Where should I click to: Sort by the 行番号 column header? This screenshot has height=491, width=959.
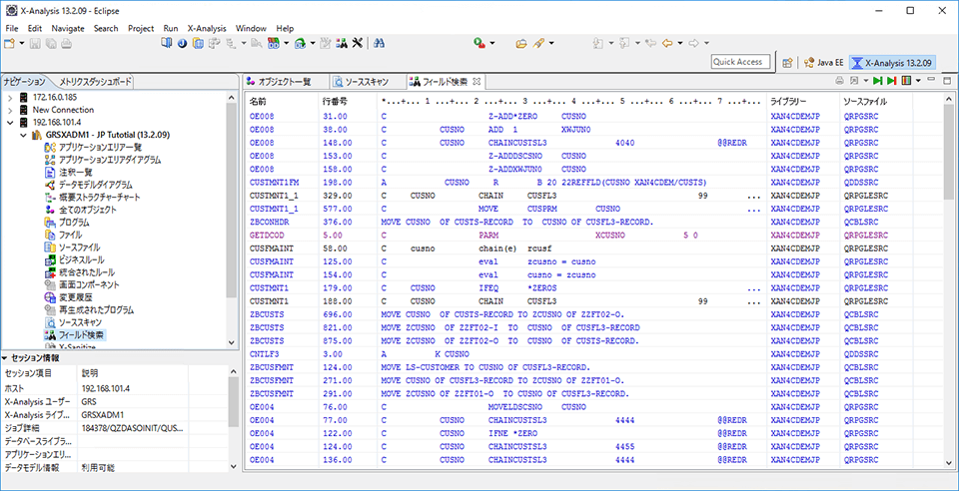[347, 102]
